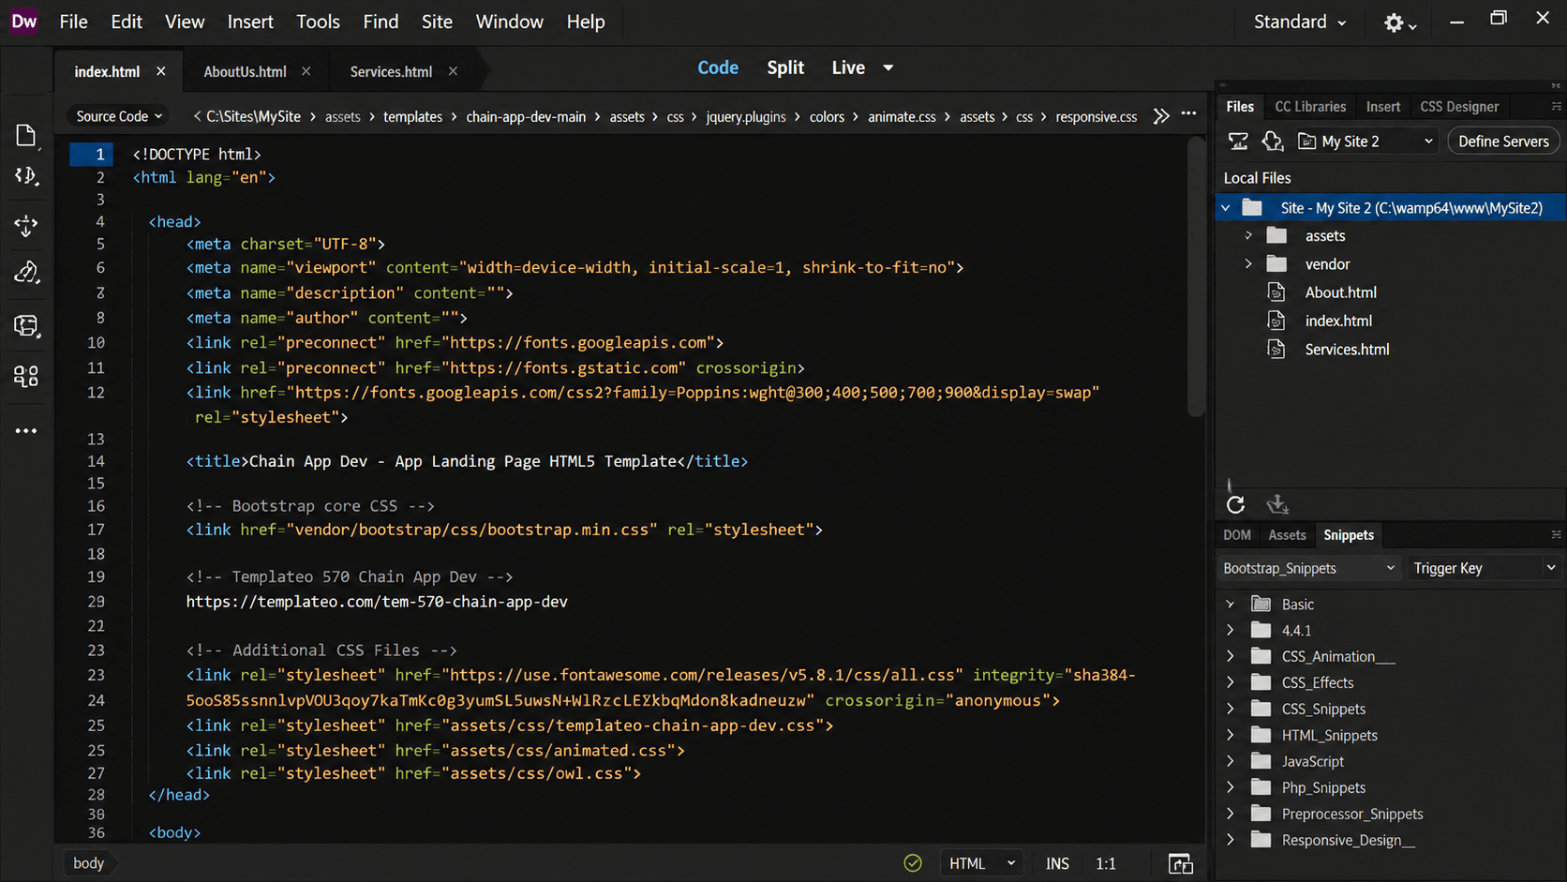
Task: Switch to the Assets panel tab
Action: (1287, 535)
